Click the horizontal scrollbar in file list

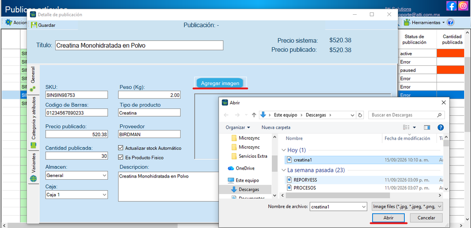tap(338, 195)
